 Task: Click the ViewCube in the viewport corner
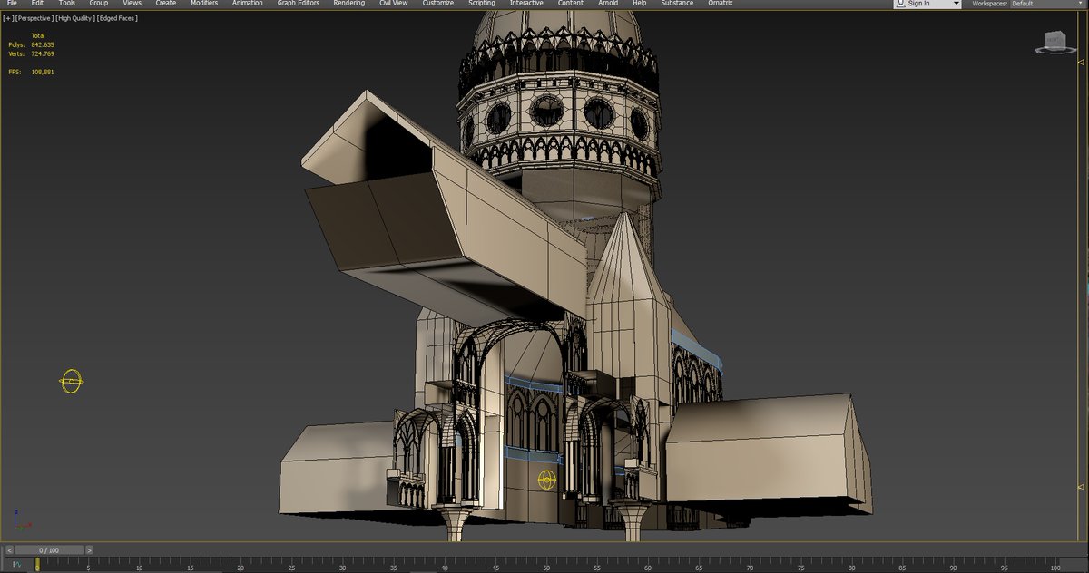pyautogui.click(x=1055, y=41)
